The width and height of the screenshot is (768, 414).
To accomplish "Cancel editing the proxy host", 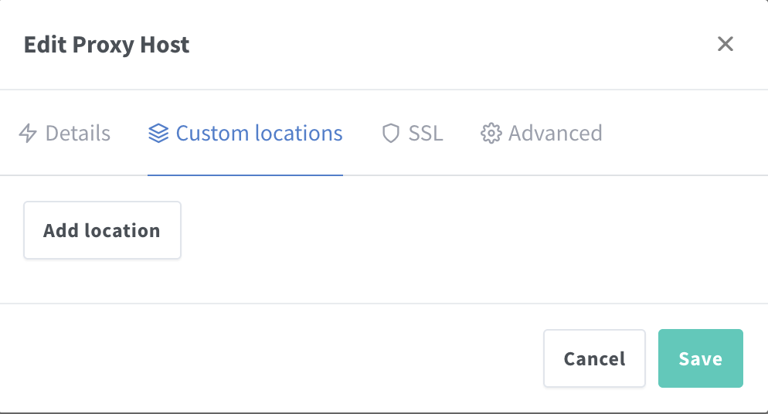I will 594,358.
